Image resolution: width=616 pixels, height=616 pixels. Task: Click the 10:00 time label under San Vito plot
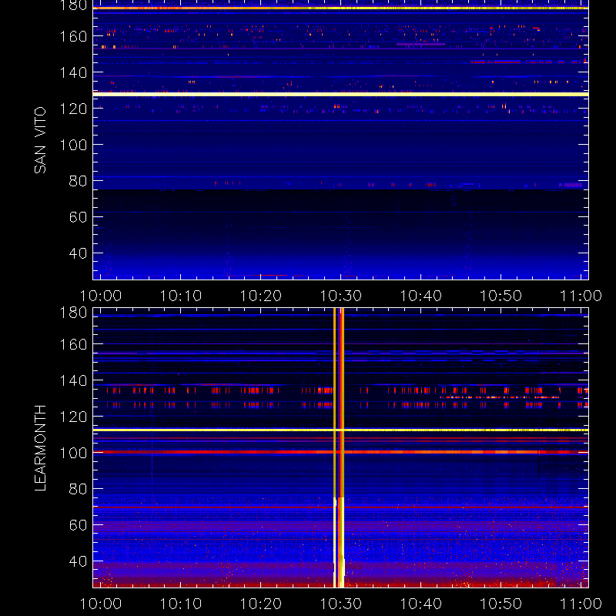[101, 296]
